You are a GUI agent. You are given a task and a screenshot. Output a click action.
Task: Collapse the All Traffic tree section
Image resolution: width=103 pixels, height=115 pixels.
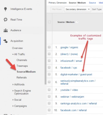pyautogui.click(x=13, y=54)
